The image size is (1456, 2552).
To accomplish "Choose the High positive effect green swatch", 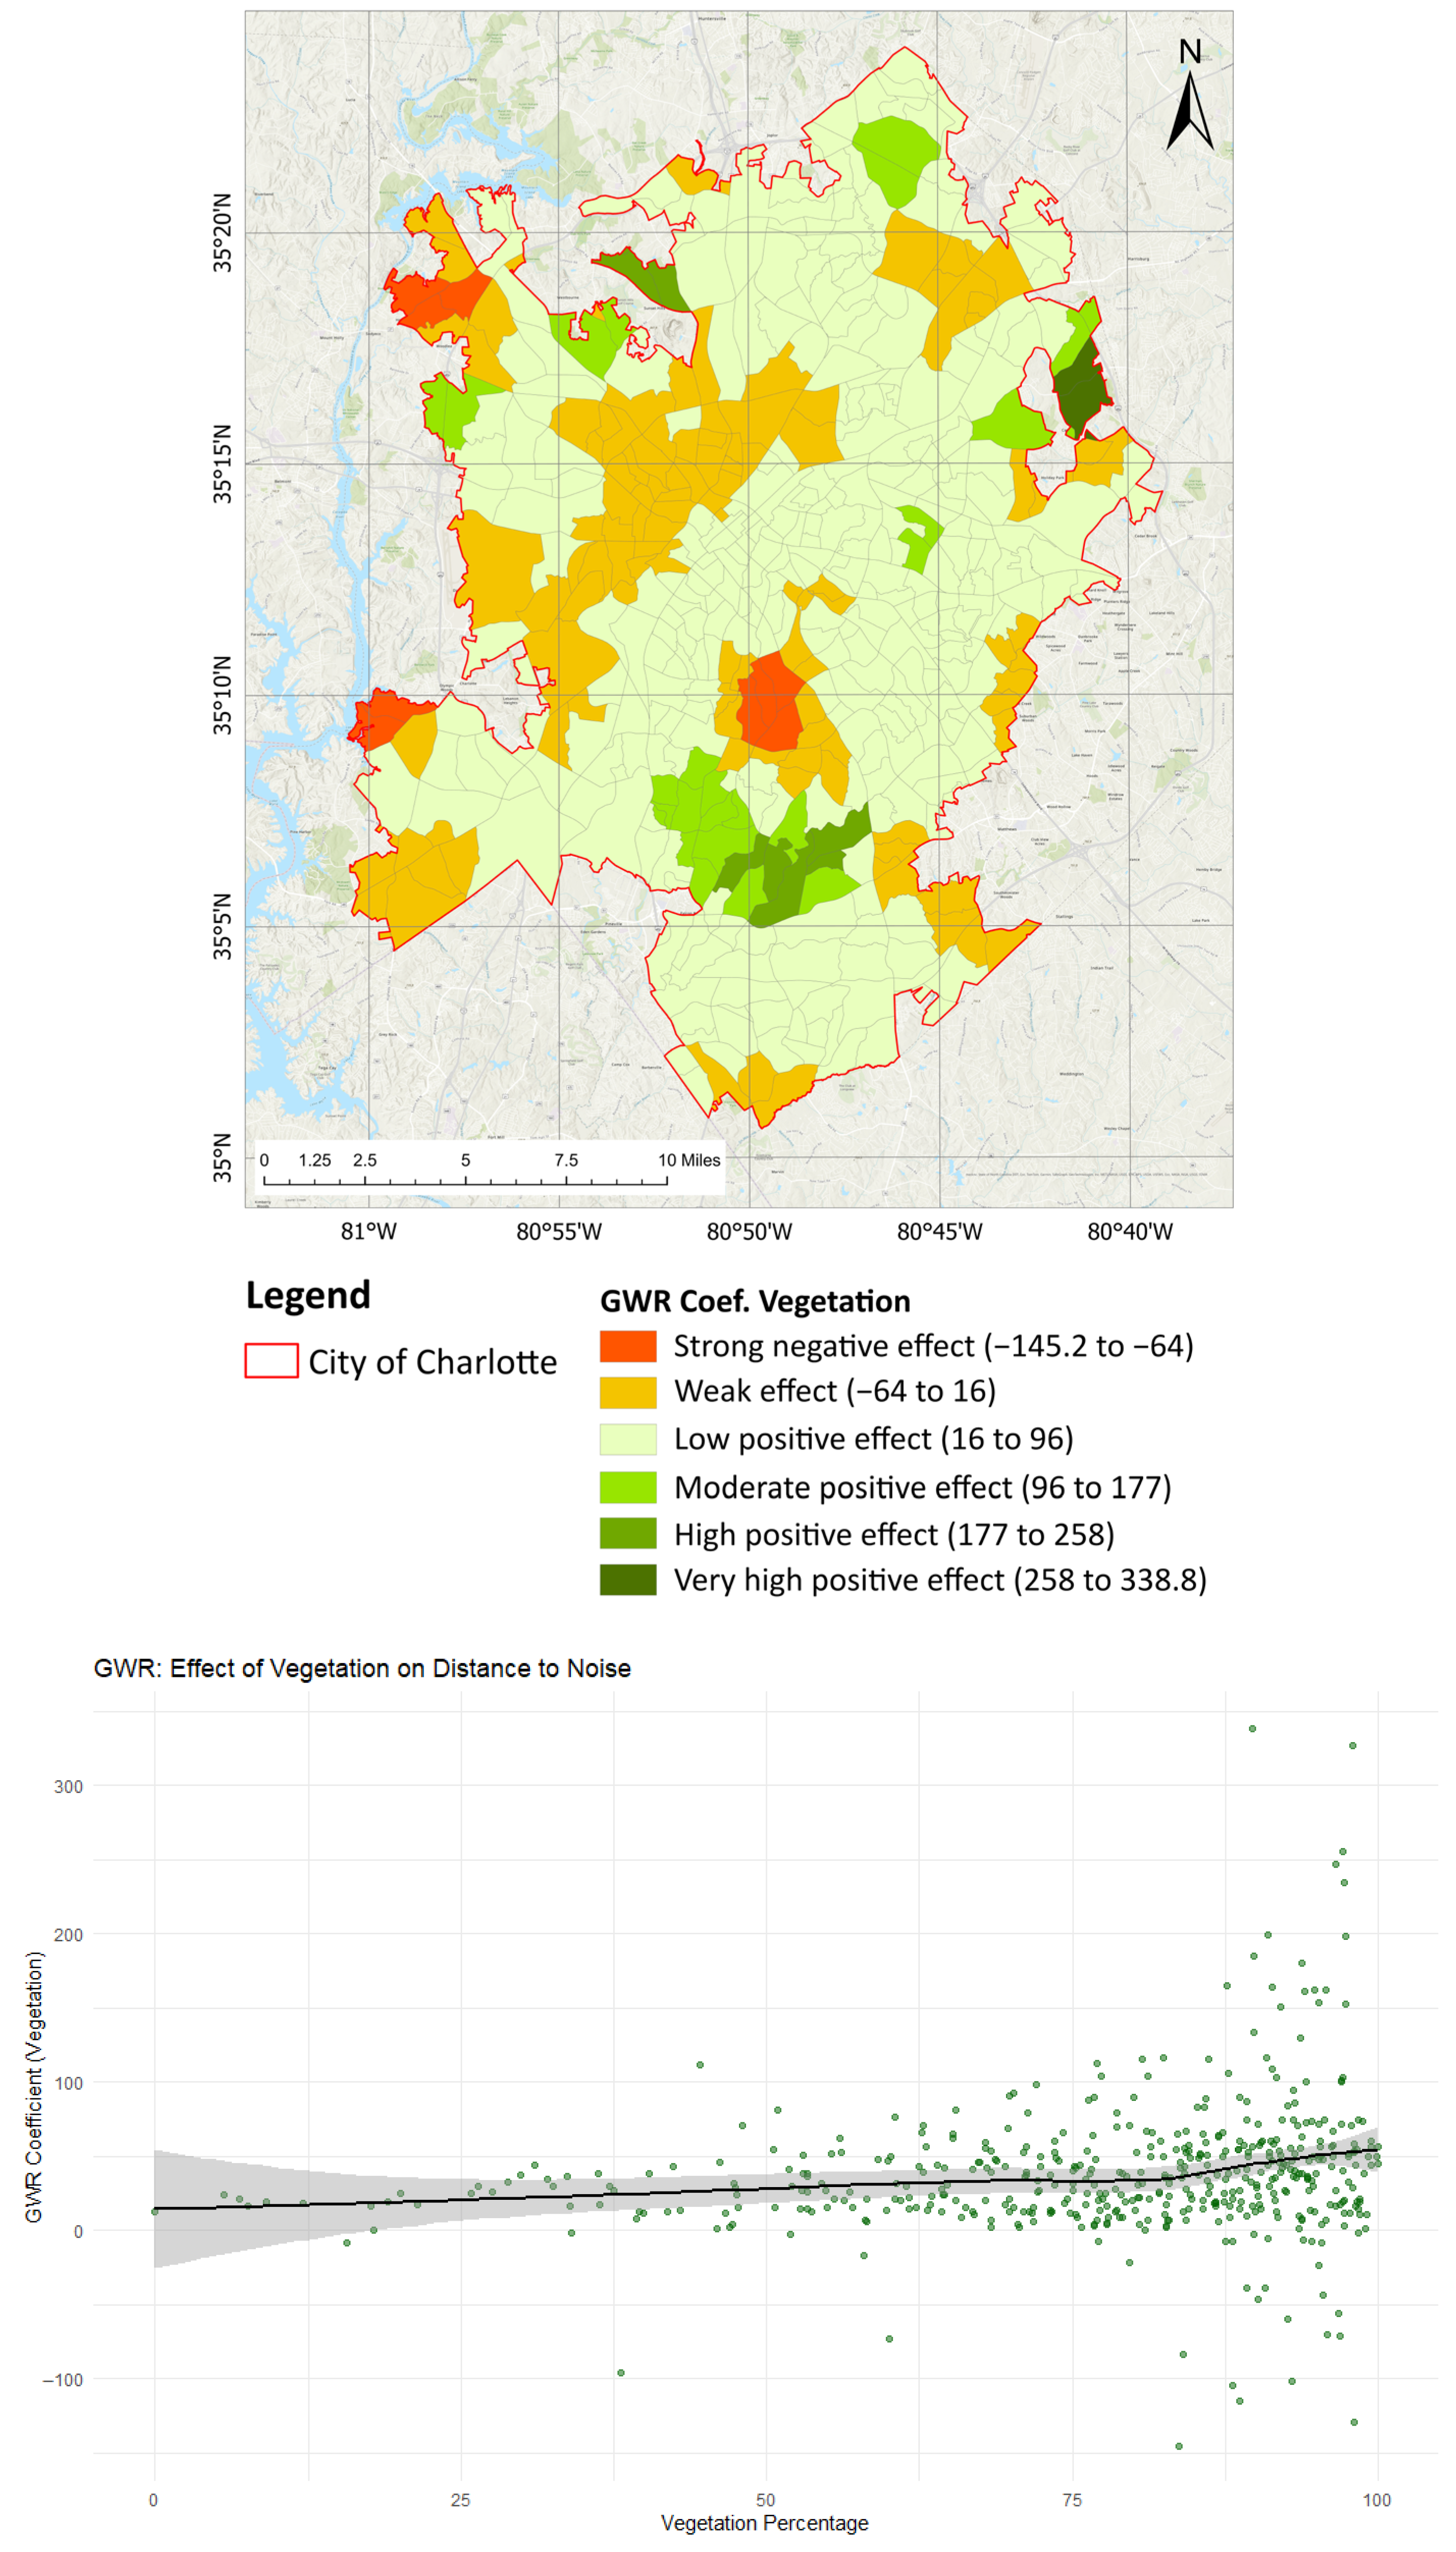I will tap(628, 1533).
